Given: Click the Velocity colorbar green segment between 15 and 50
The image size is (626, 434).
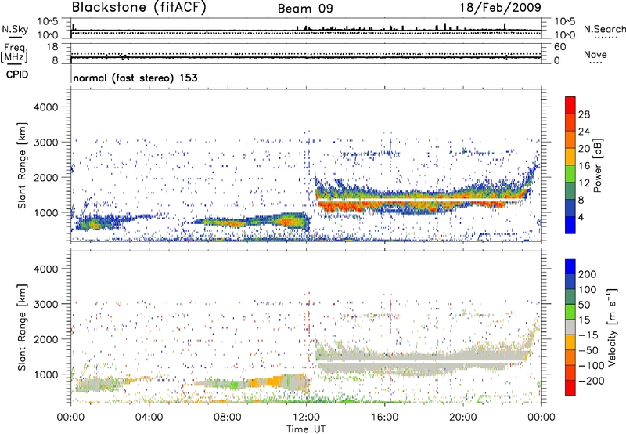Looking at the screenshot, I should (x=570, y=312).
